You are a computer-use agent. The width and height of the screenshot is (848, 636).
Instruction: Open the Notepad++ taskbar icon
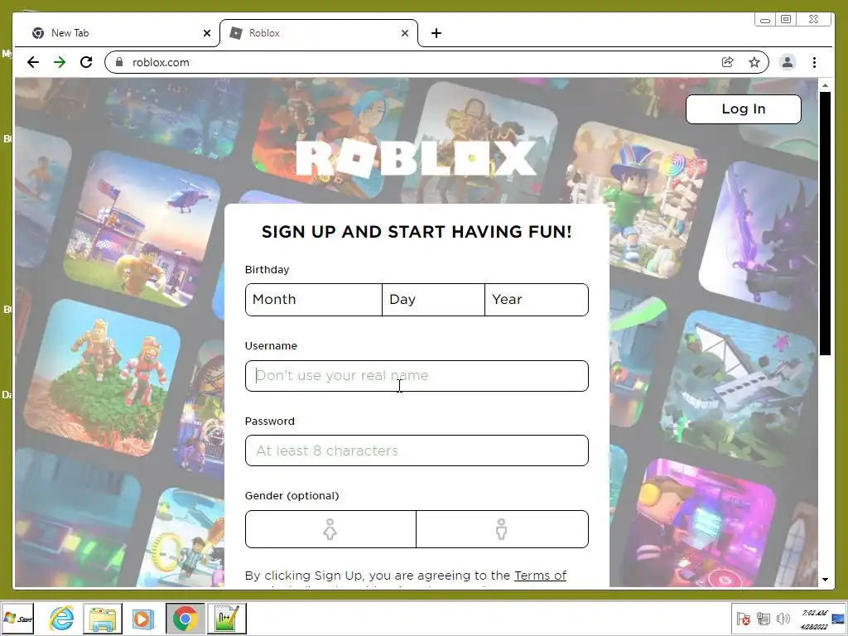click(227, 619)
